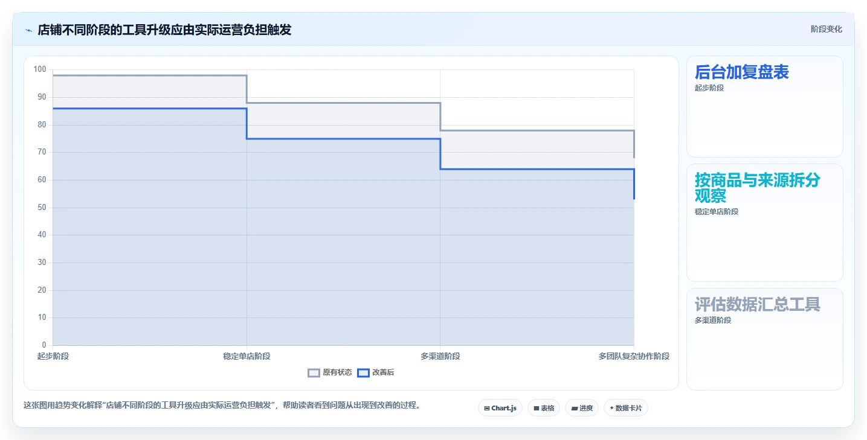Click the 稳定单店阶段 x-axis label
Viewport: 867px width, 440px height.
(x=247, y=356)
